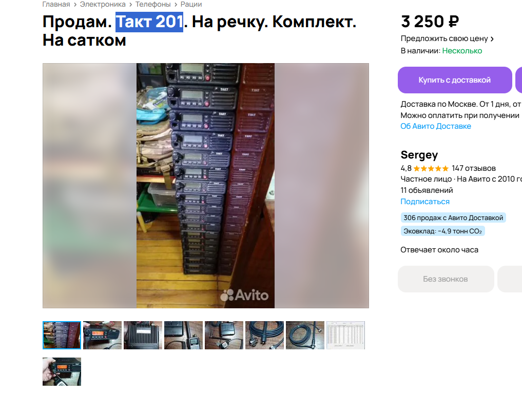Screen dimensions: 522x395
Task: Open the Главная breadcrumb link
Action: tap(56, 4)
